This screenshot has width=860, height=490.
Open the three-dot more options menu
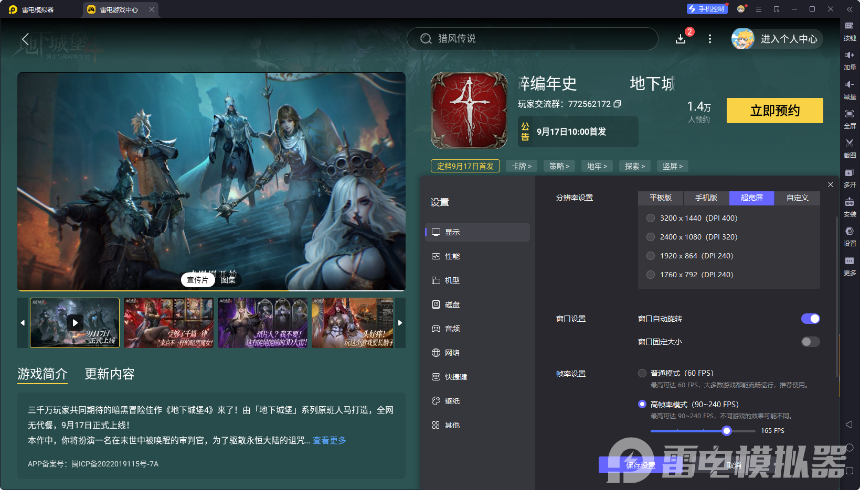point(710,39)
